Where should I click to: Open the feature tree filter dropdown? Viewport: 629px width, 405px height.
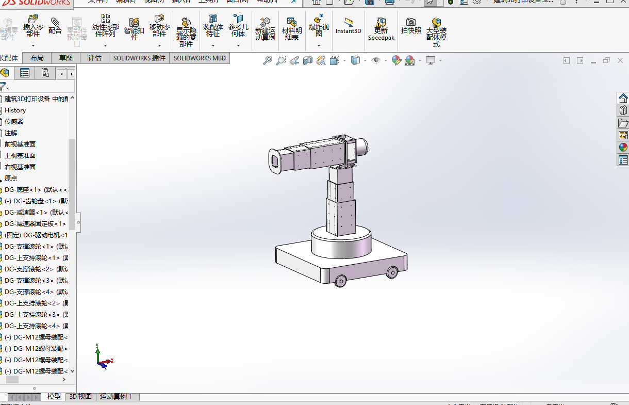click(4, 87)
